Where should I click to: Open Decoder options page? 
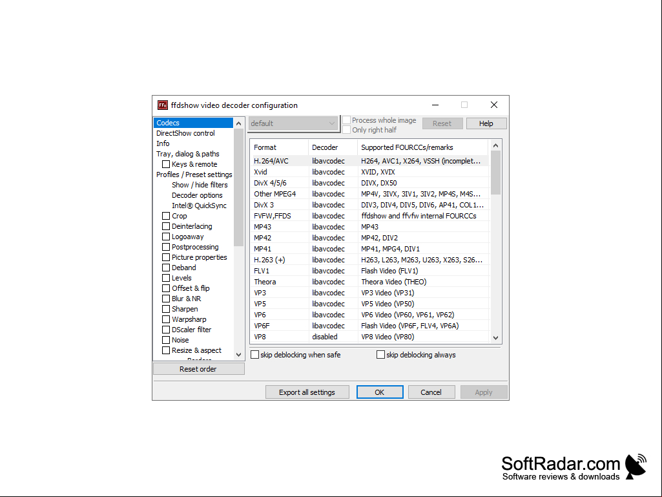point(197,195)
